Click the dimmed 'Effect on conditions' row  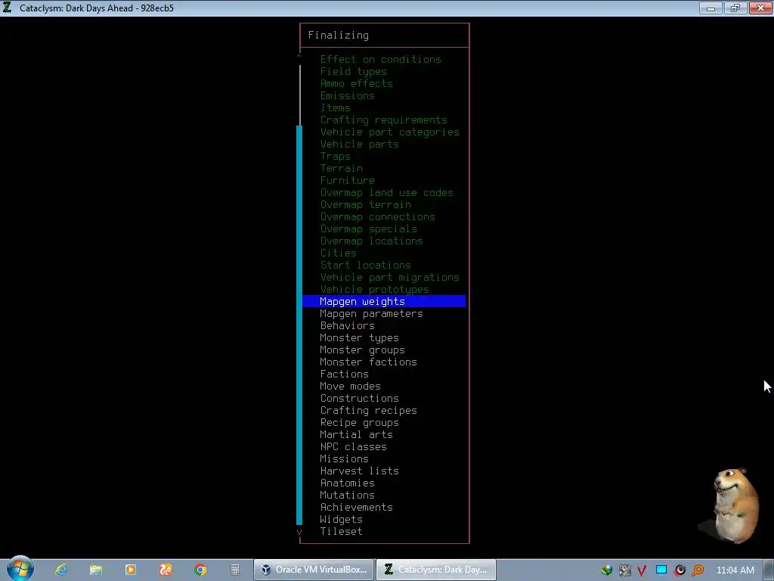(x=381, y=59)
